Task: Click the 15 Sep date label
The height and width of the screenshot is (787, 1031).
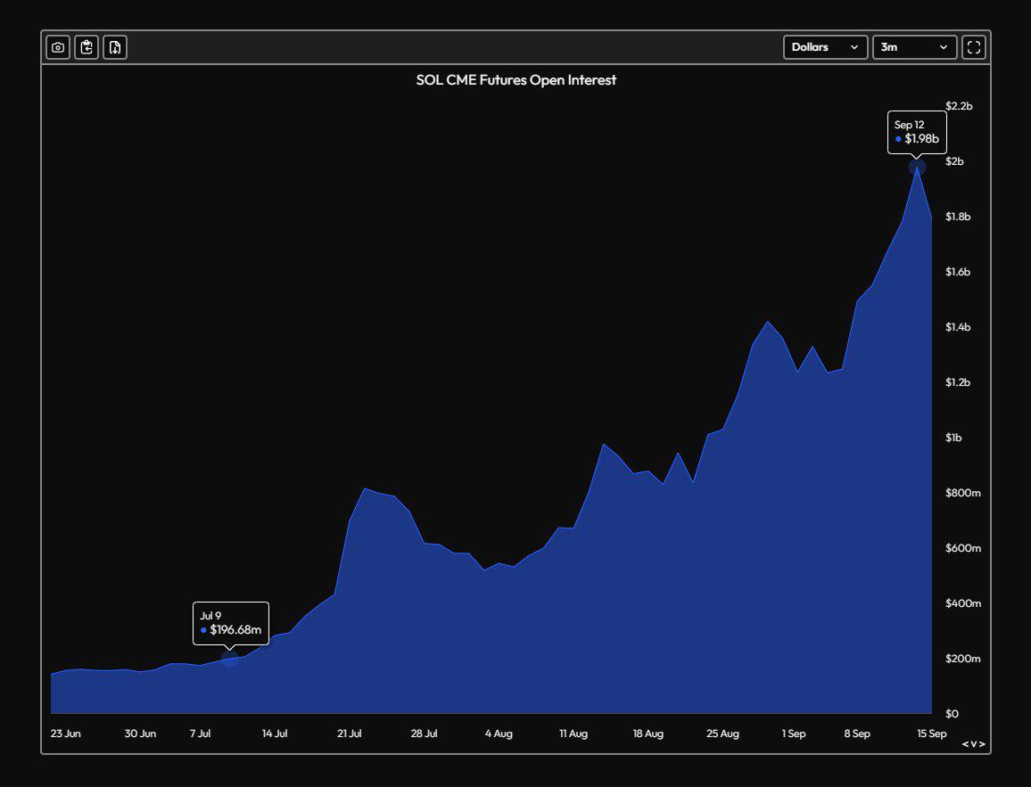Action: tap(930, 734)
